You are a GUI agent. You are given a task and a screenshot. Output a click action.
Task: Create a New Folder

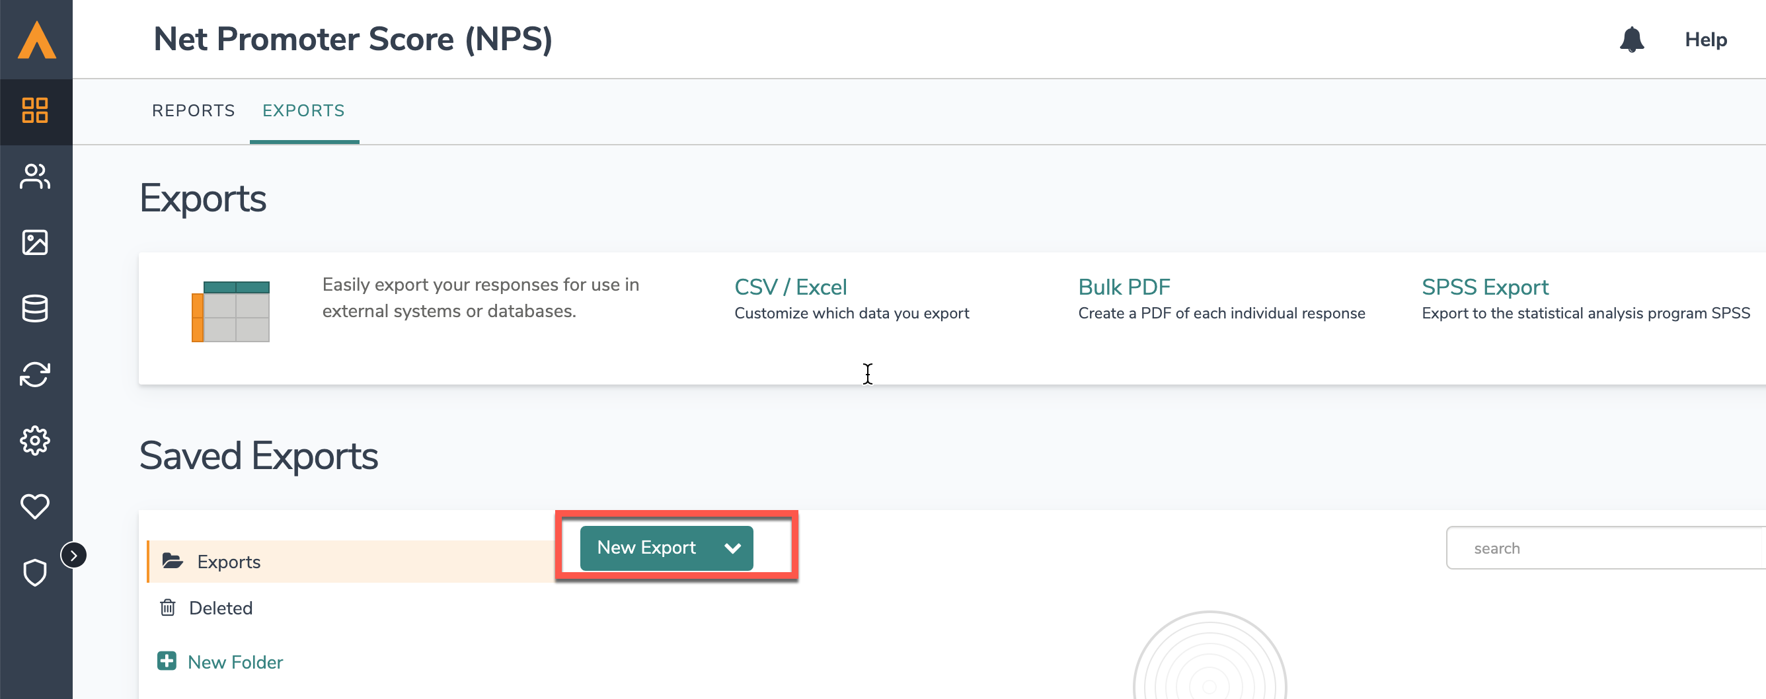[235, 662]
